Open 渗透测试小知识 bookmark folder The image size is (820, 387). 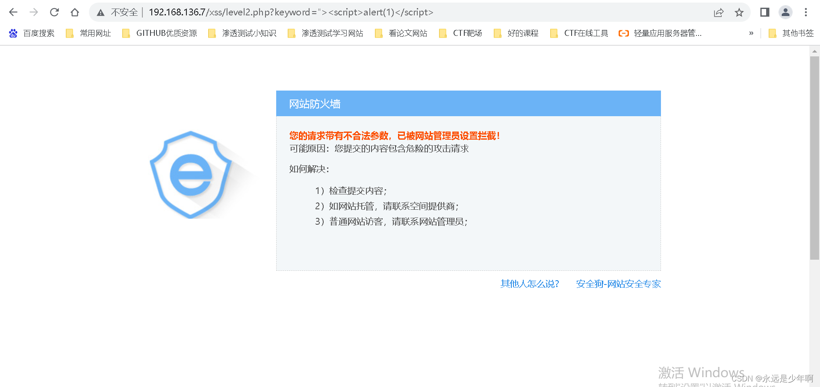tap(242, 33)
